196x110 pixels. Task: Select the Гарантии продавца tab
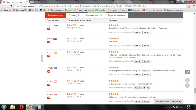(116, 15)
